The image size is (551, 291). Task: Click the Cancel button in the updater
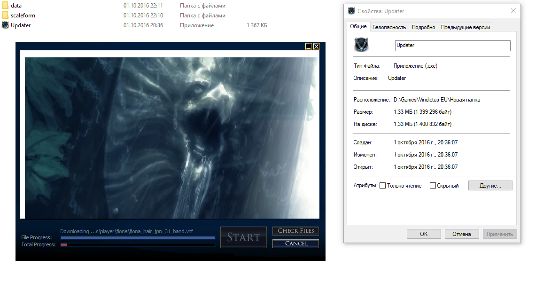(x=296, y=244)
